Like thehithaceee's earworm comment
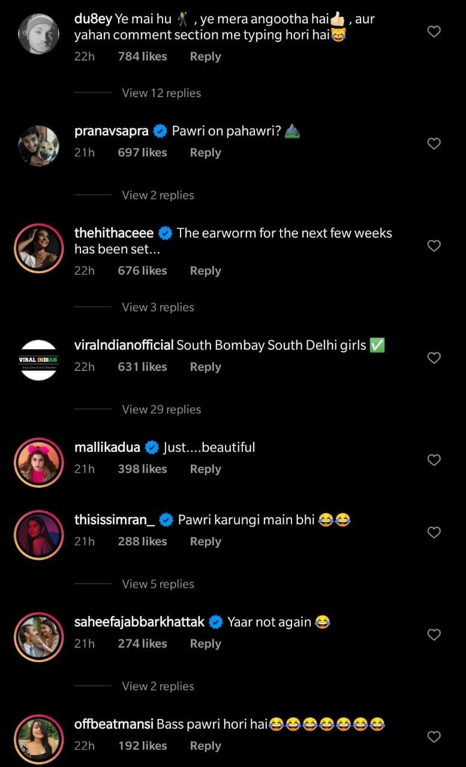Viewport: 466px width, 767px height. coord(434,246)
